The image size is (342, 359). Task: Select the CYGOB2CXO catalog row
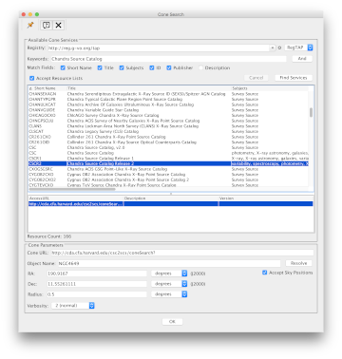168,175
